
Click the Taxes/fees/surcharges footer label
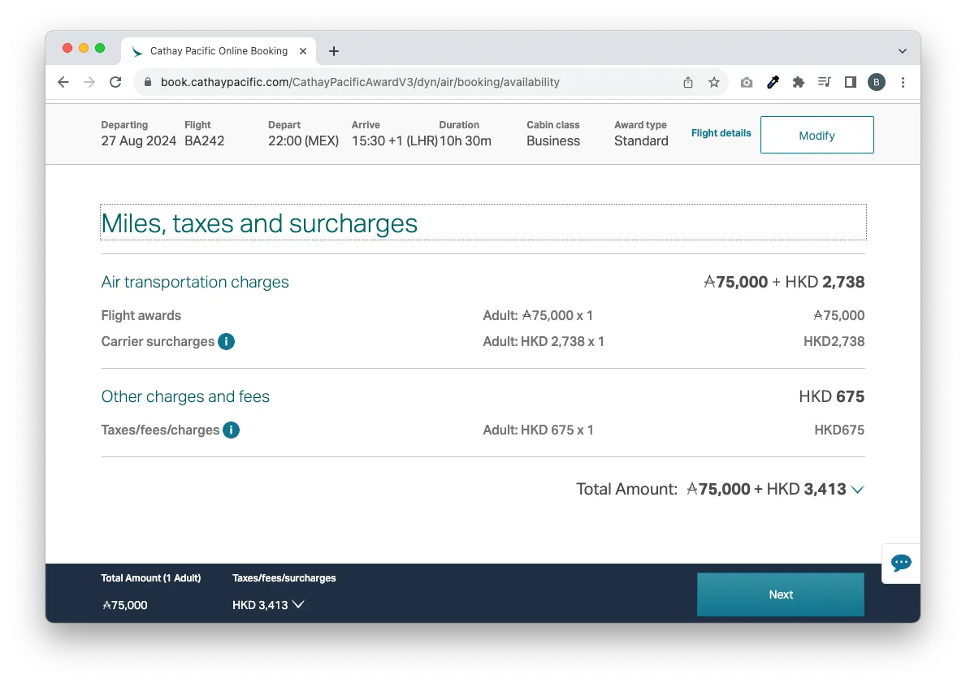[284, 578]
